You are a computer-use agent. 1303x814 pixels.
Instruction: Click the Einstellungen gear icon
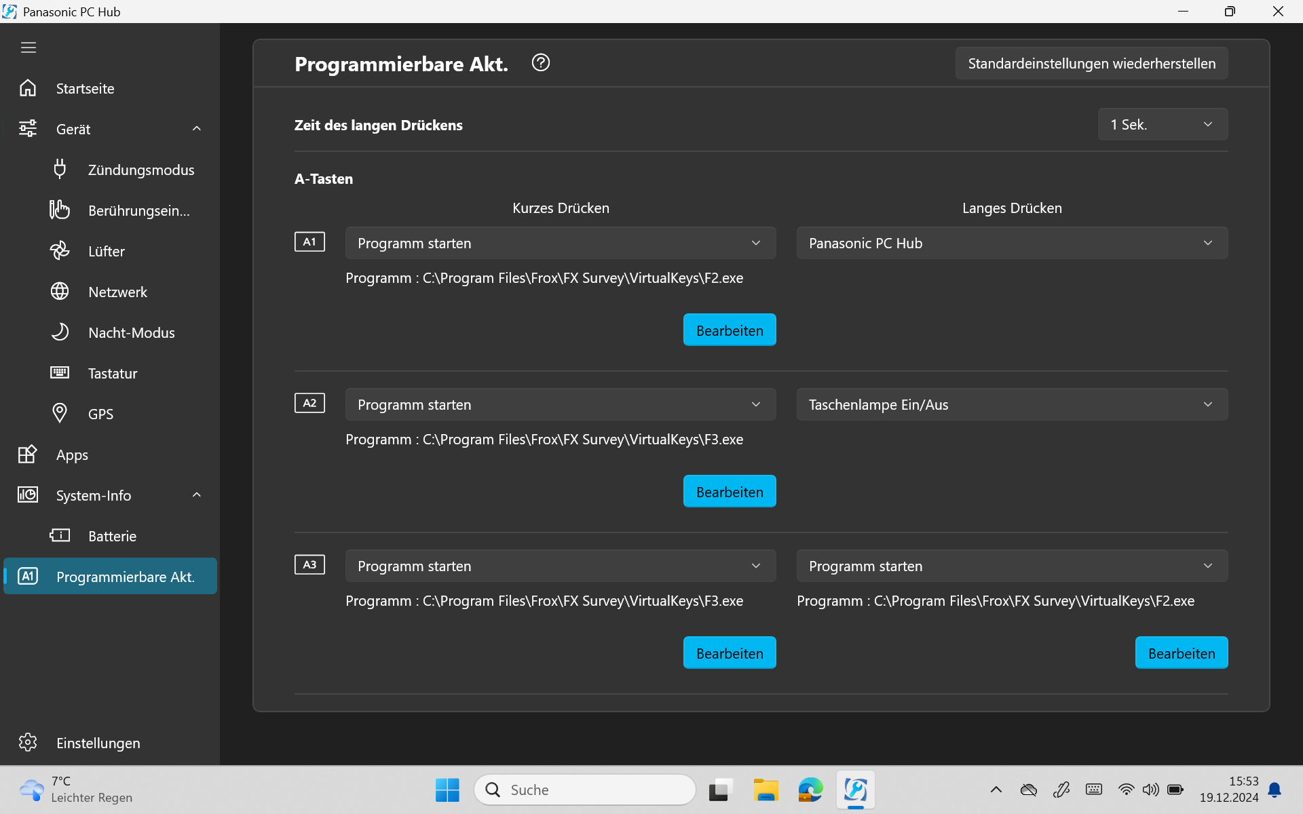28,742
